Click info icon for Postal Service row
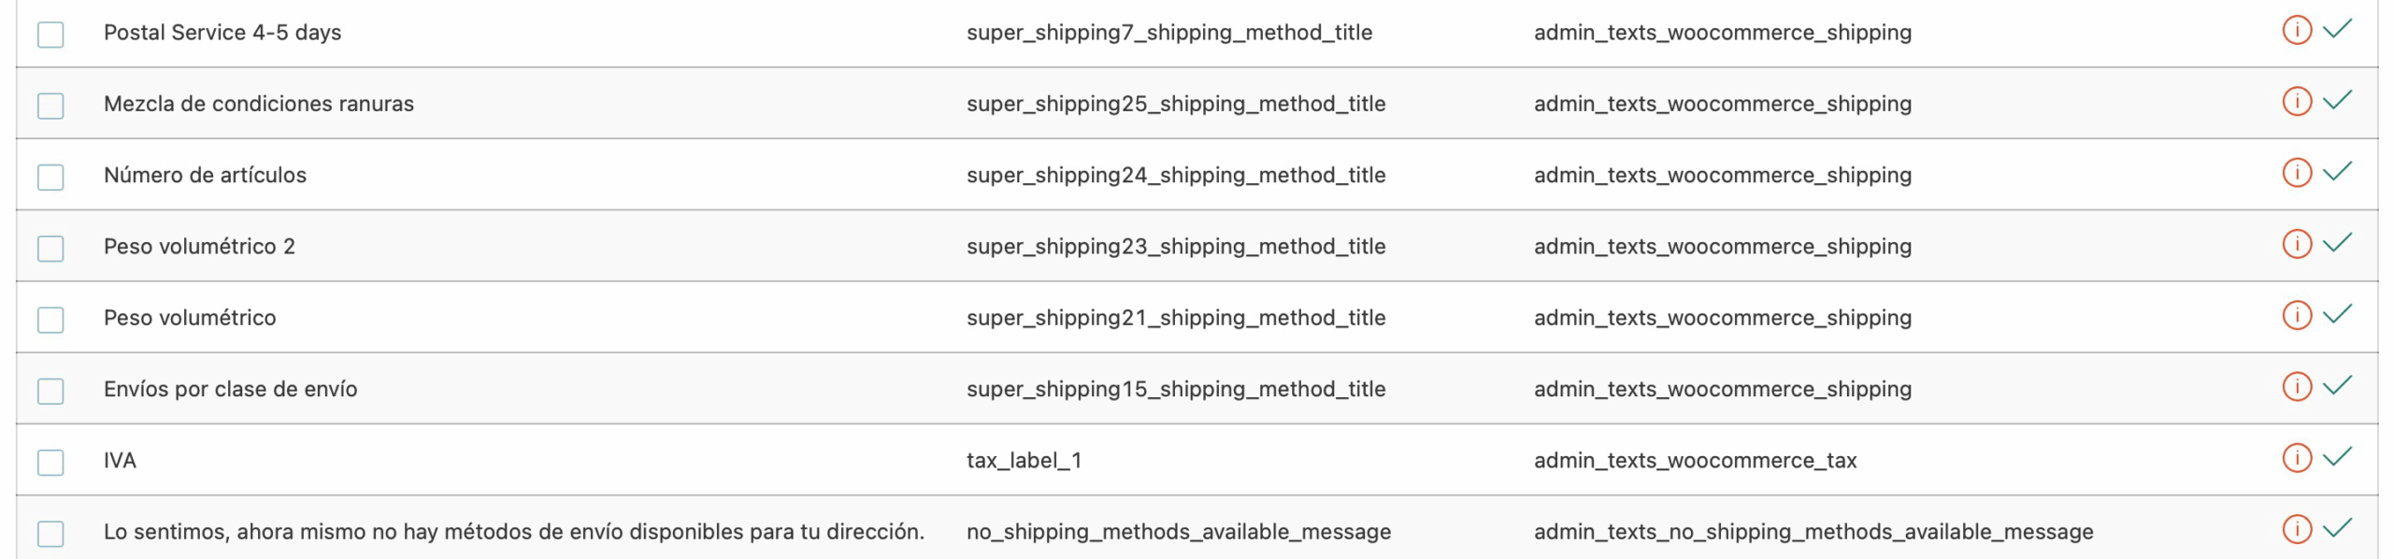The width and height of the screenshot is (2393, 559). point(2296,30)
